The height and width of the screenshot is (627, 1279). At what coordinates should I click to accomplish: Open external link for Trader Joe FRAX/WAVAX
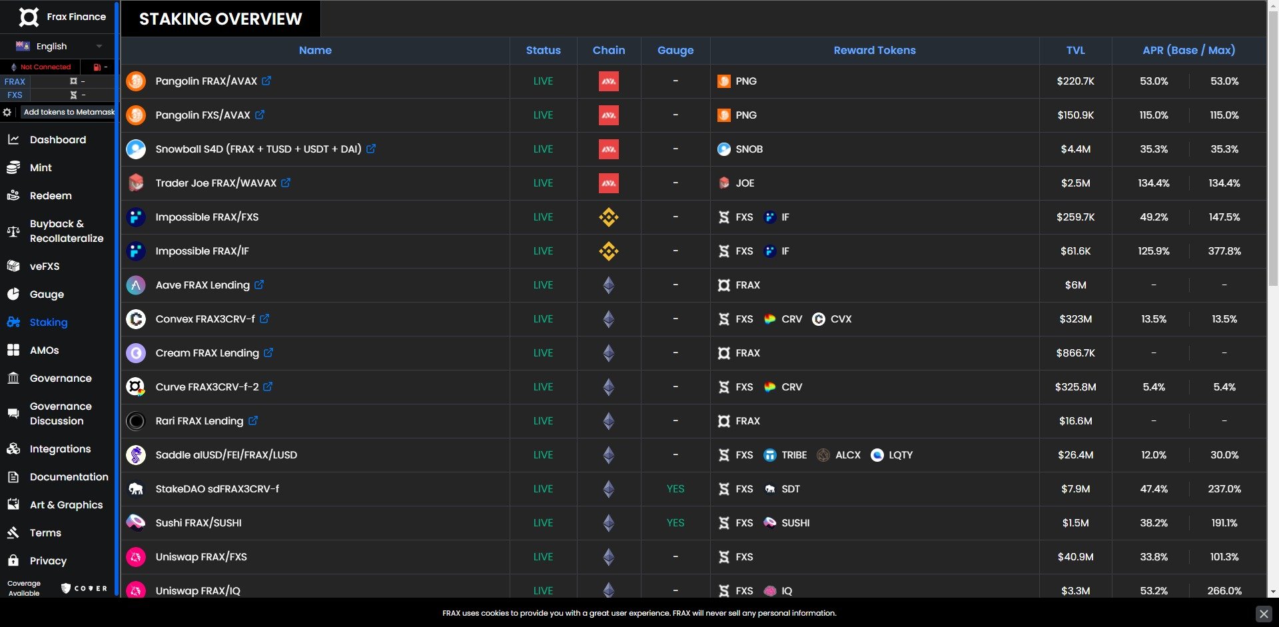pos(286,183)
